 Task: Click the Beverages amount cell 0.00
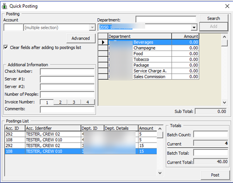tap(185, 42)
